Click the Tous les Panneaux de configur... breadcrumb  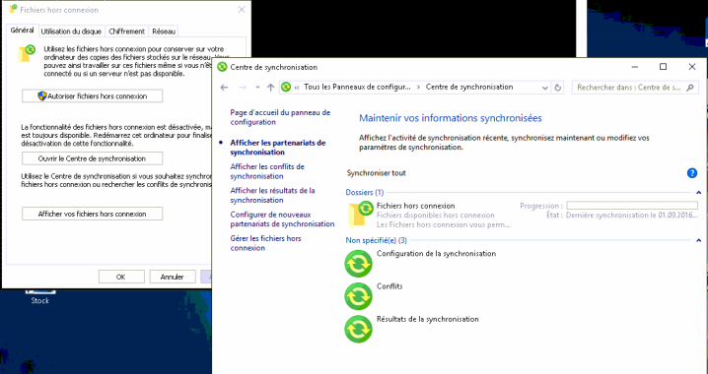tap(357, 87)
